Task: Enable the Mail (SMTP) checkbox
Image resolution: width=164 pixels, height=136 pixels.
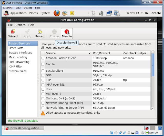Action: 43,94
